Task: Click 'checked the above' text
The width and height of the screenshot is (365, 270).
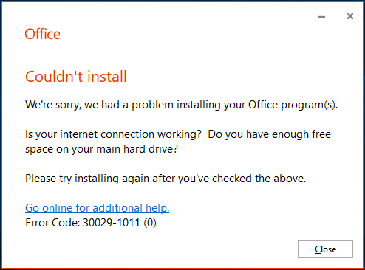Action: [x=259, y=179]
